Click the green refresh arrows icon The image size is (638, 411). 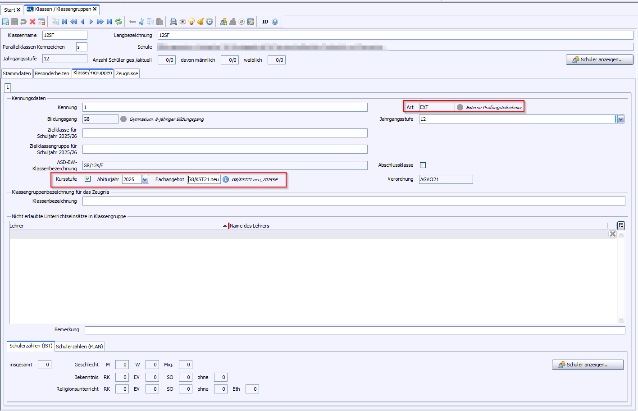118,22
